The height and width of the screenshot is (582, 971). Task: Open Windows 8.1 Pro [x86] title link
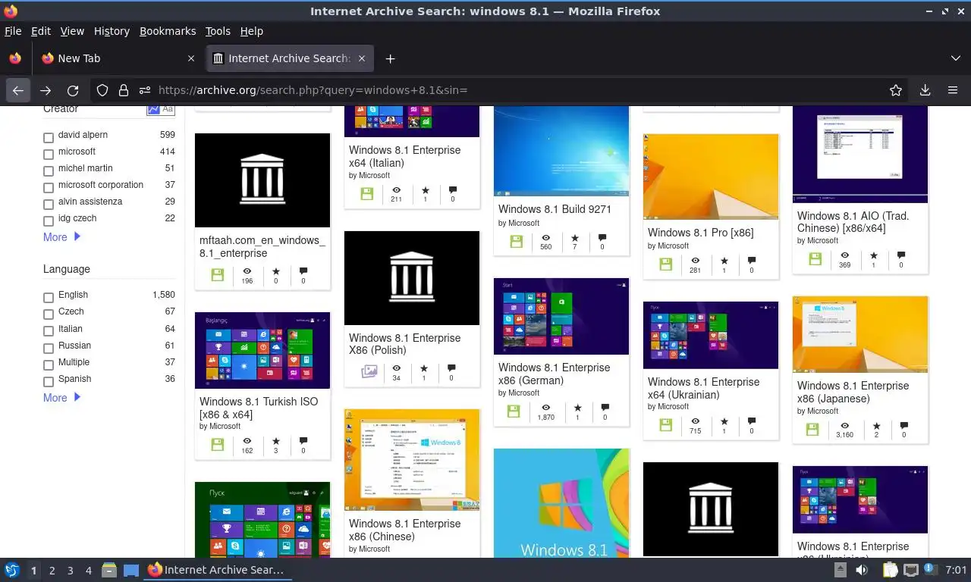[701, 233]
